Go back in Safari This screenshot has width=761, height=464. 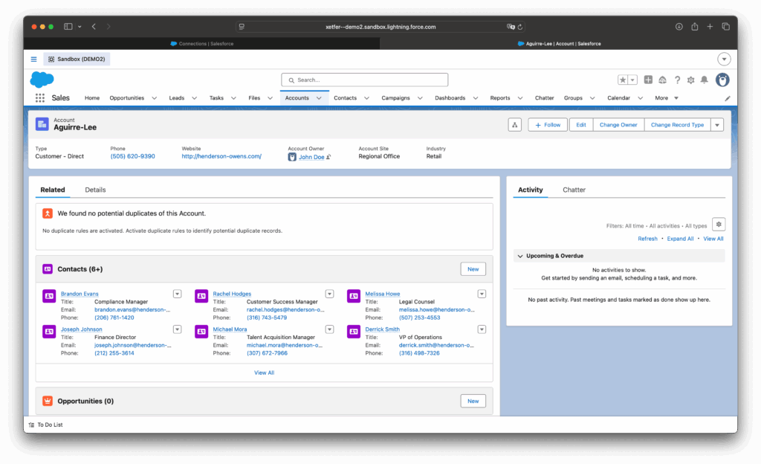94,27
